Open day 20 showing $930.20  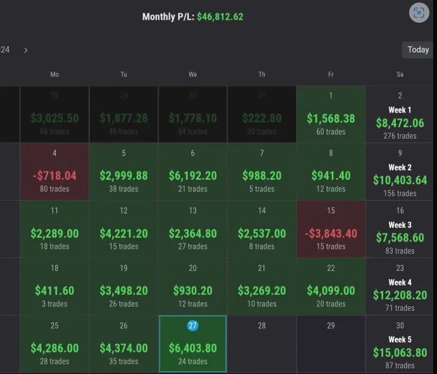click(193, 287)
